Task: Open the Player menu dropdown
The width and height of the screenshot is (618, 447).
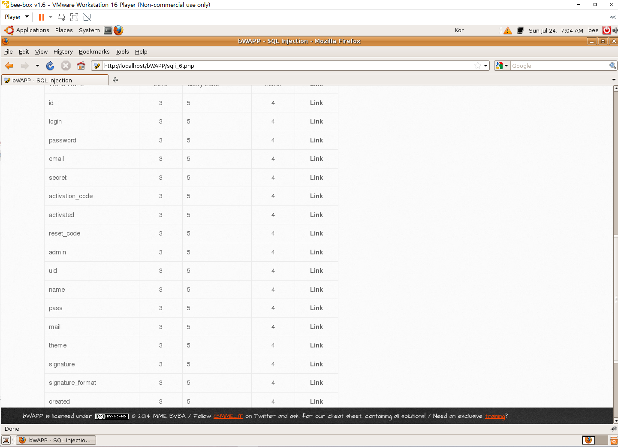Action: [17, 17]
